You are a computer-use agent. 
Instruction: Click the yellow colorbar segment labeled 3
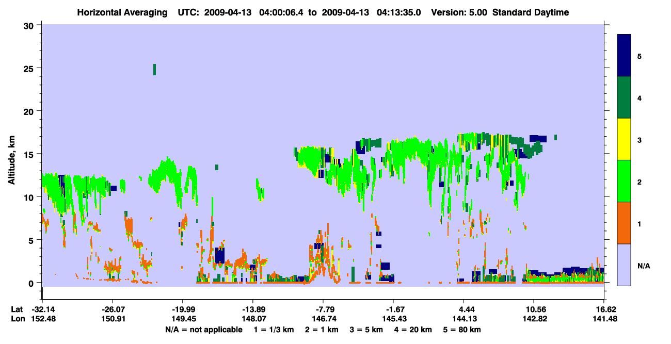(x=624, y=139)
